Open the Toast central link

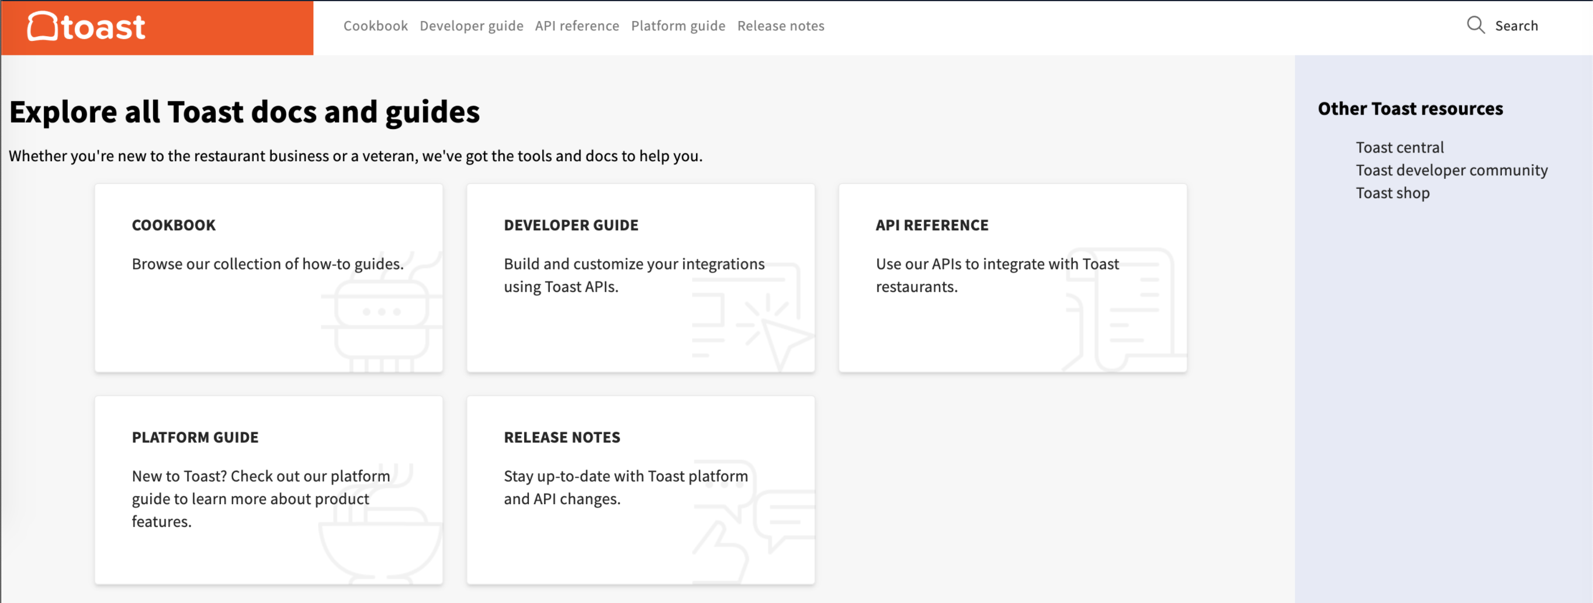(x=1400, y=147)
